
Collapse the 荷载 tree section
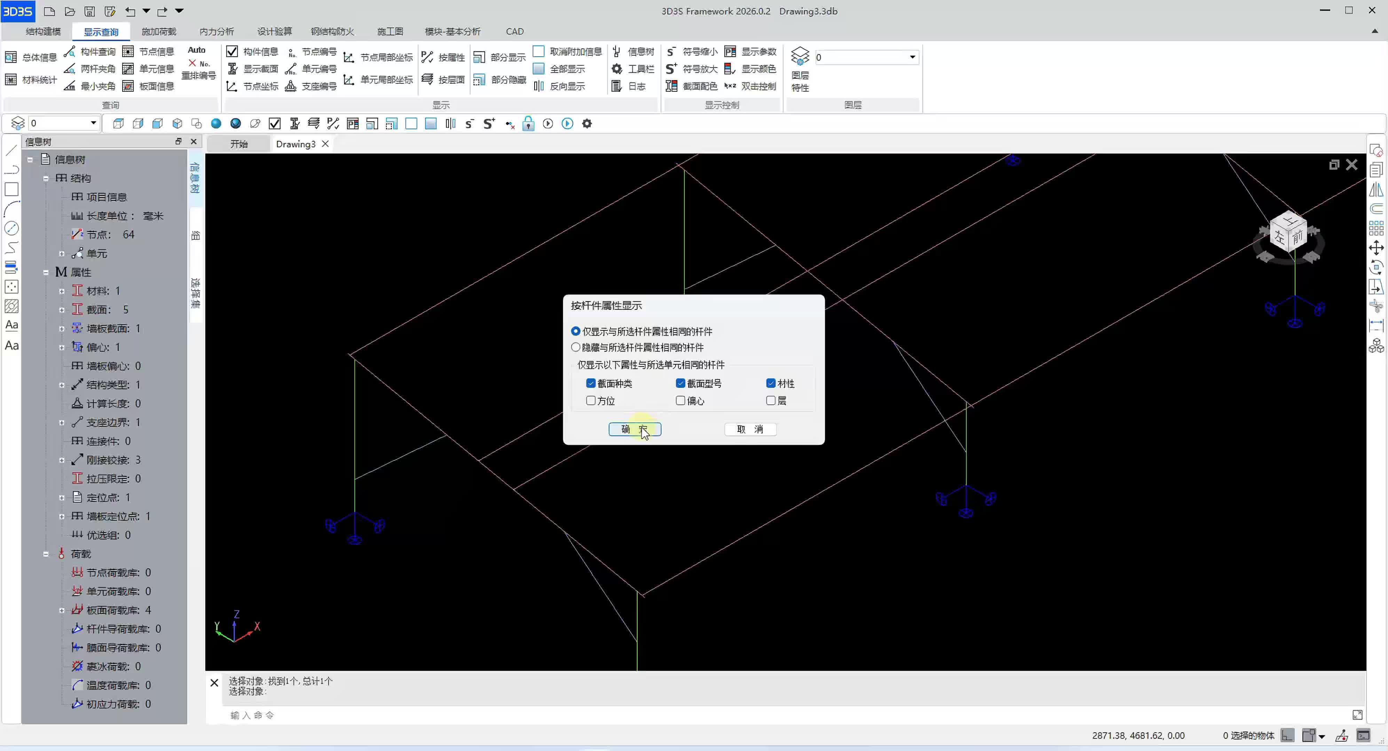[x=46, y=554]
